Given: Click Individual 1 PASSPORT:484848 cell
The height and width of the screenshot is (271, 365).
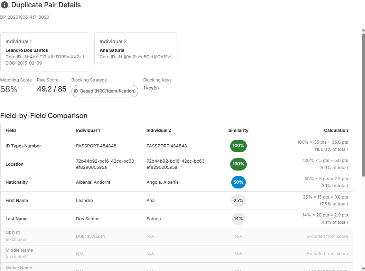Looking at the screenshot, I should (96, 146).
